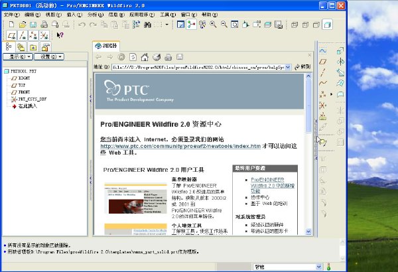The width and height of the screenshot is (398, 272).
Task: Save the model with the floppy disk icon
Action: (x=33, y=25)
